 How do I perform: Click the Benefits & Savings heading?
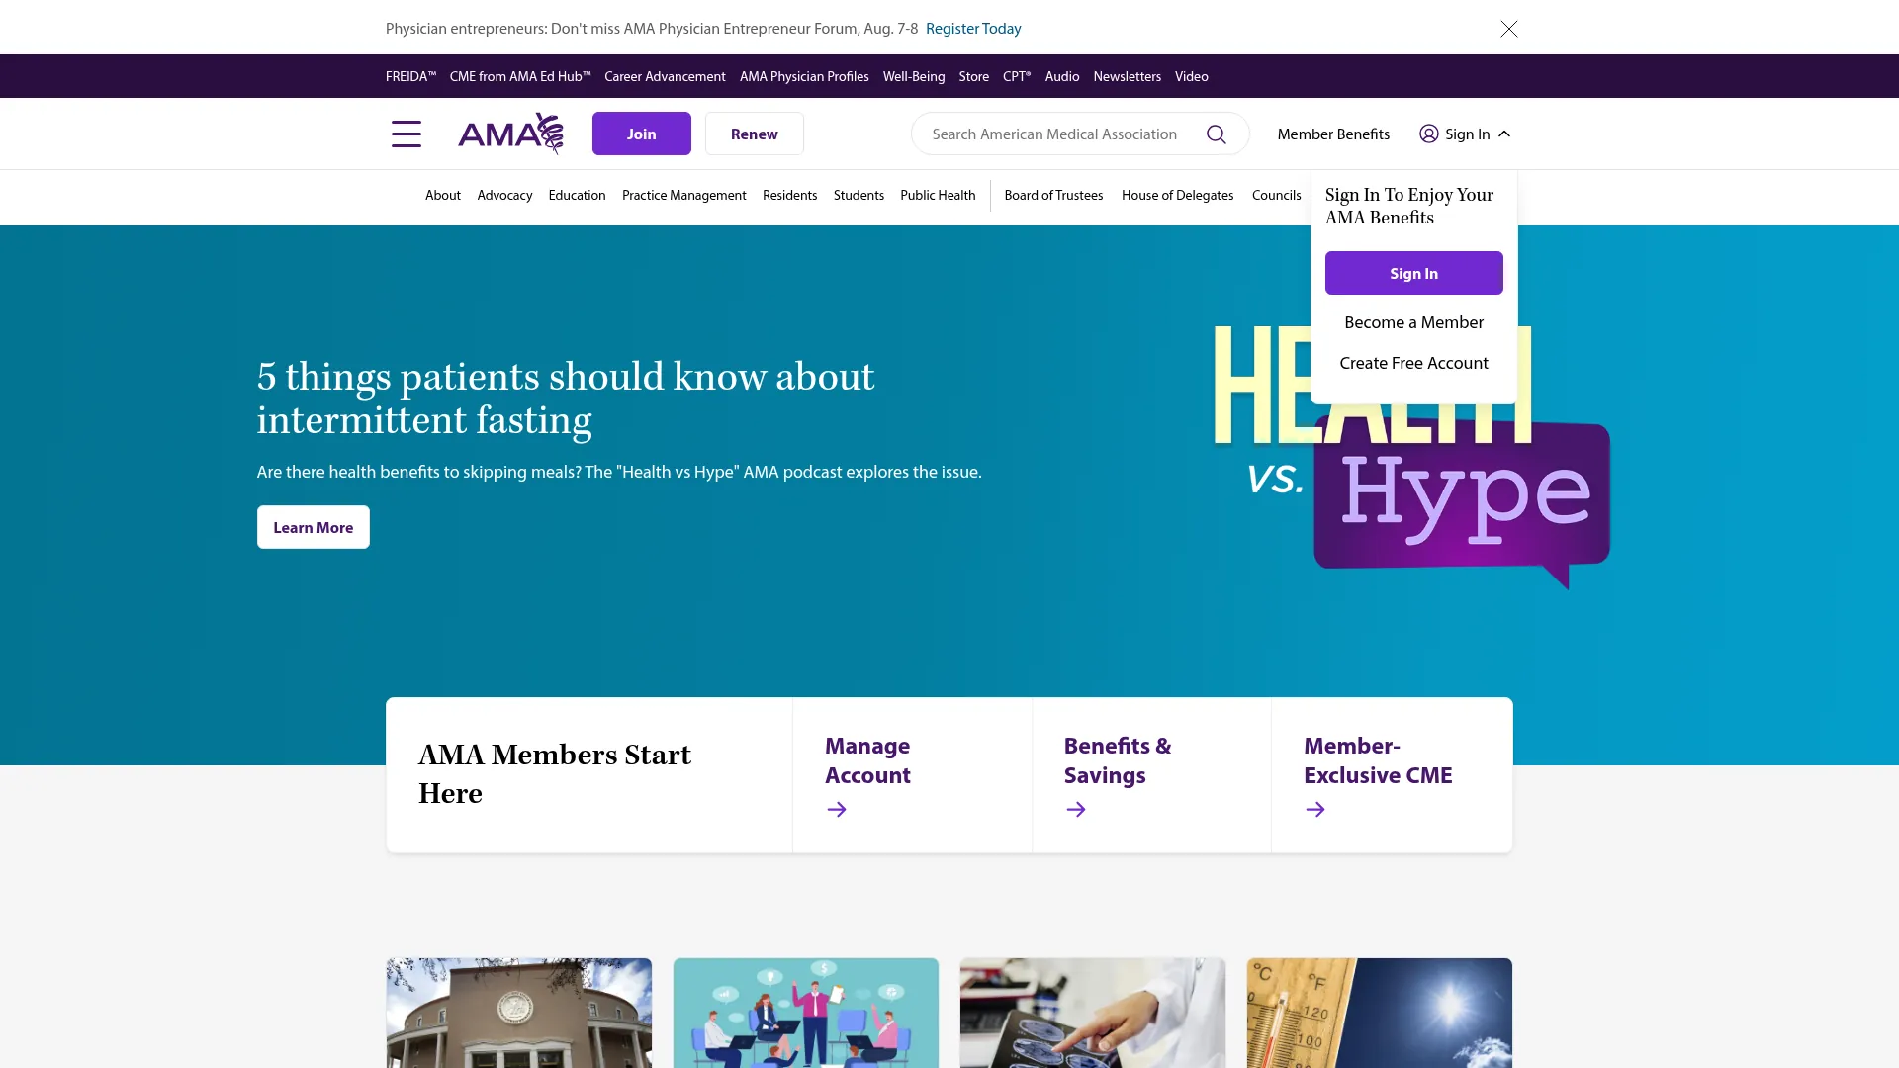(x=1118, y=760)
